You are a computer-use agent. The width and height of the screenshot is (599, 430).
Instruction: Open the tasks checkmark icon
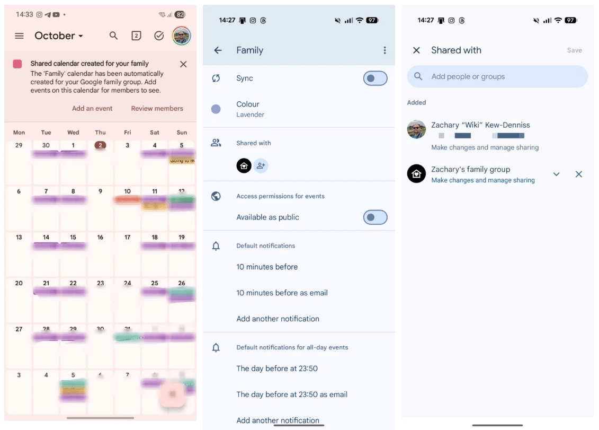159,36
